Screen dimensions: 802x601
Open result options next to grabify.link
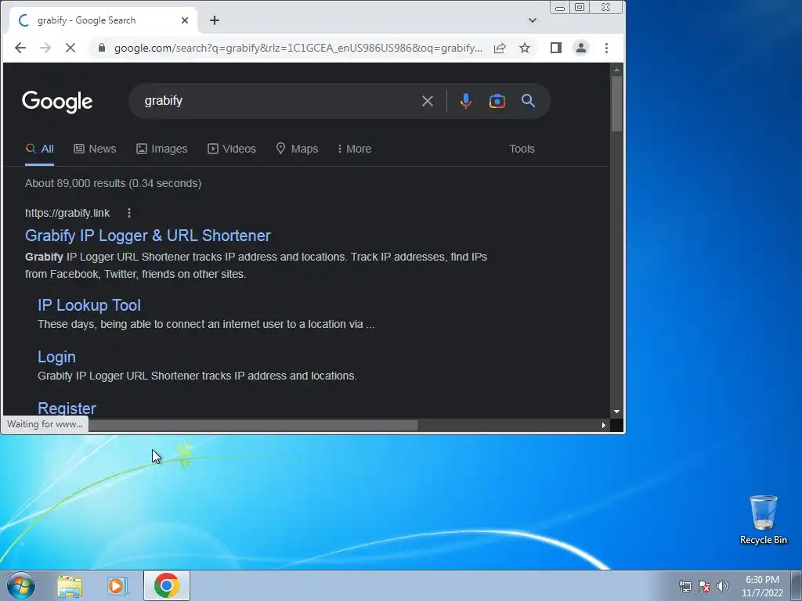tap(129, 213)
